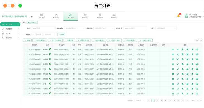The image size is (204, 108).
Task: Click the 员工导入模板 button
Action: [x=55, y=40]
